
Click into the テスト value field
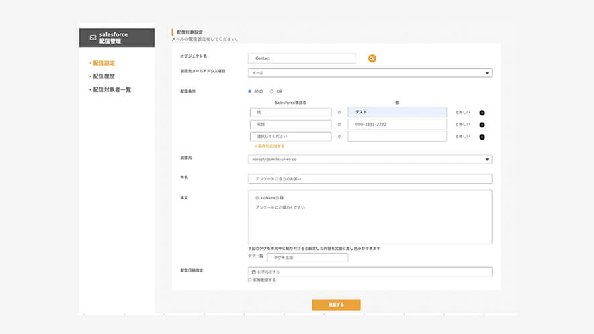click(x=397, y=113)
